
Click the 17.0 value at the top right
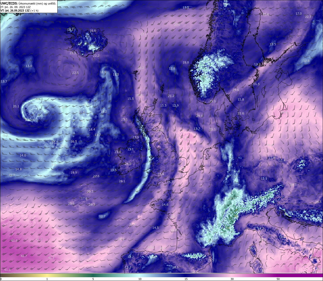(299, 13)
